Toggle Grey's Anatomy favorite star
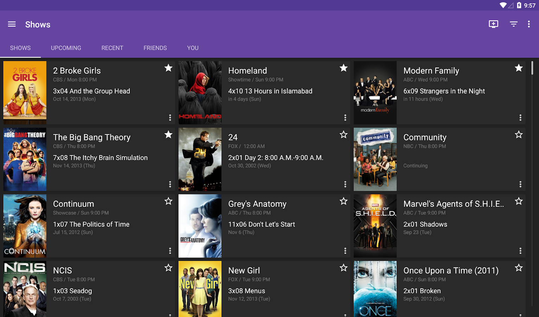This screenshot has height=317, width=539. coord(343,201)
